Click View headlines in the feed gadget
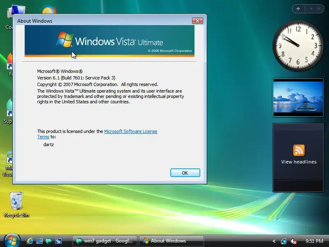Viewport: 329px width, 247px height. 299,162
